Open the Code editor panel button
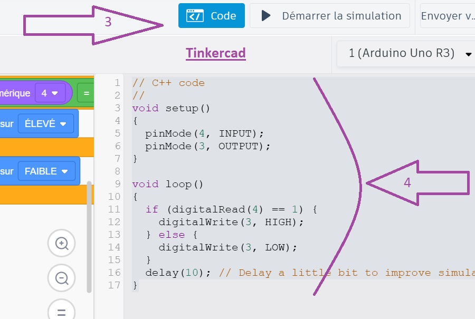The image size is (475, 319). (x=212, y=16)
